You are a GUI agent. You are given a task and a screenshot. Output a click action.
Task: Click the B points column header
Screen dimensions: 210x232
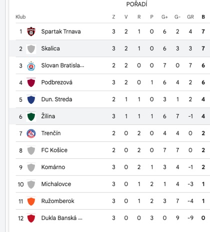[203, 17]
